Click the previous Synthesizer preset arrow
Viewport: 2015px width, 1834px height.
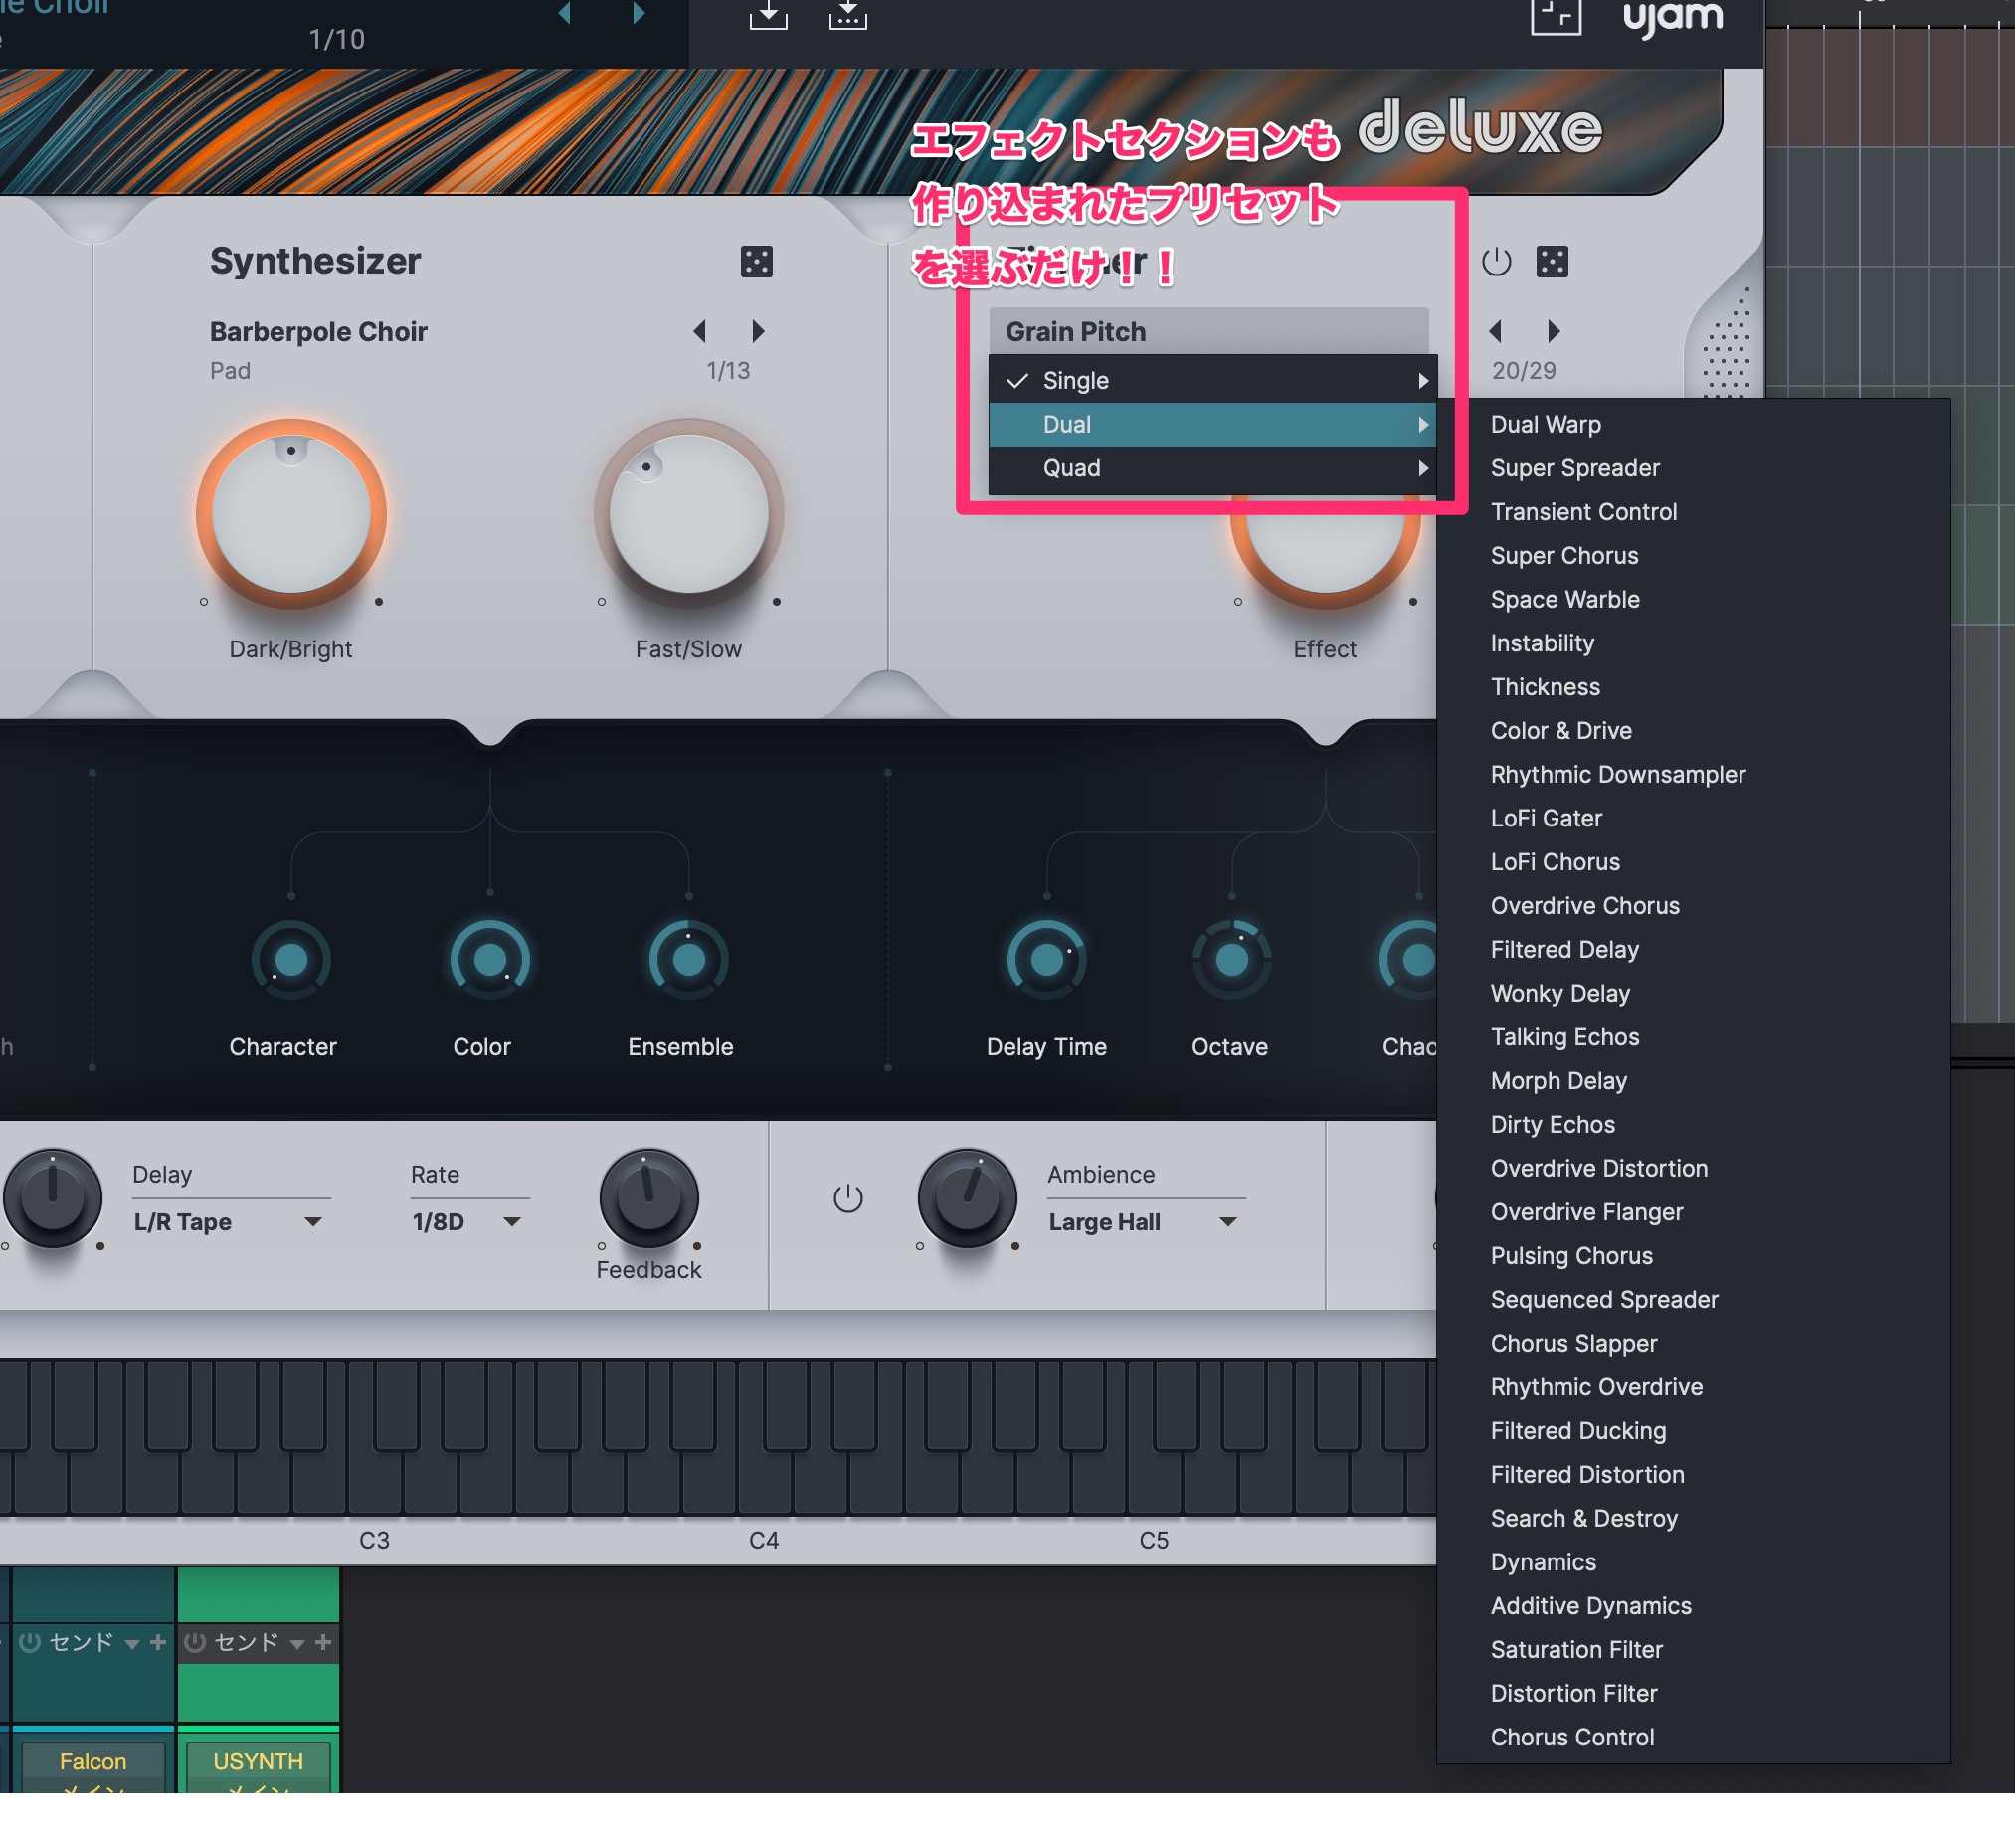699,331
